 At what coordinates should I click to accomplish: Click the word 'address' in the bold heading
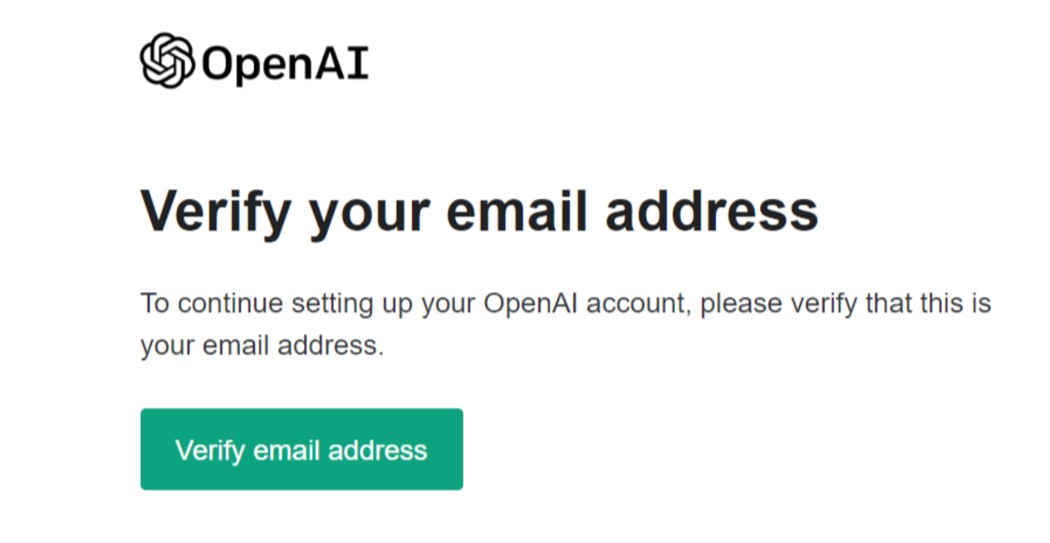712,211
